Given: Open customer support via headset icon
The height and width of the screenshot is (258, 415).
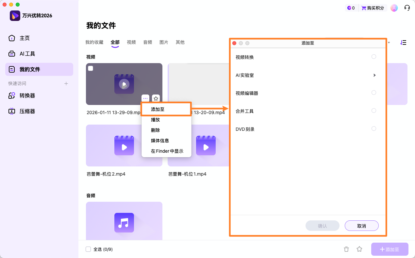Looking at the screenshot, I should coord(407,8).
